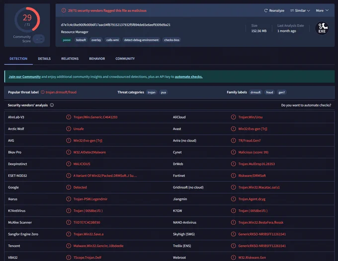
Task: Select the drmsoft family label chip
Action: [255, 92]
